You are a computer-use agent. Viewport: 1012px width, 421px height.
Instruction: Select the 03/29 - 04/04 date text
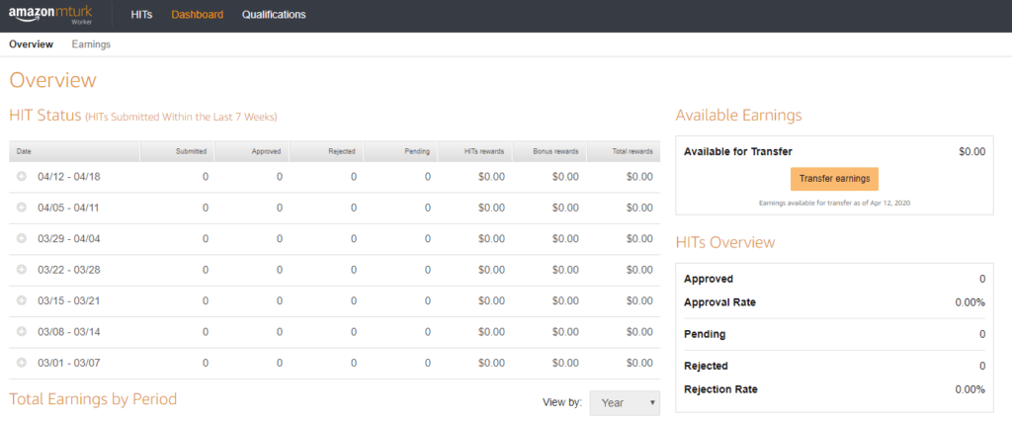tap(69, 238)
